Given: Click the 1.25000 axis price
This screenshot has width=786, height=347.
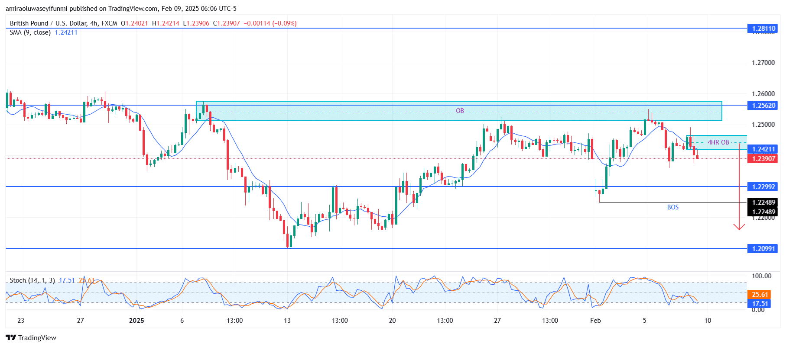Looking at the screenshot, I should tap(763, 125).
